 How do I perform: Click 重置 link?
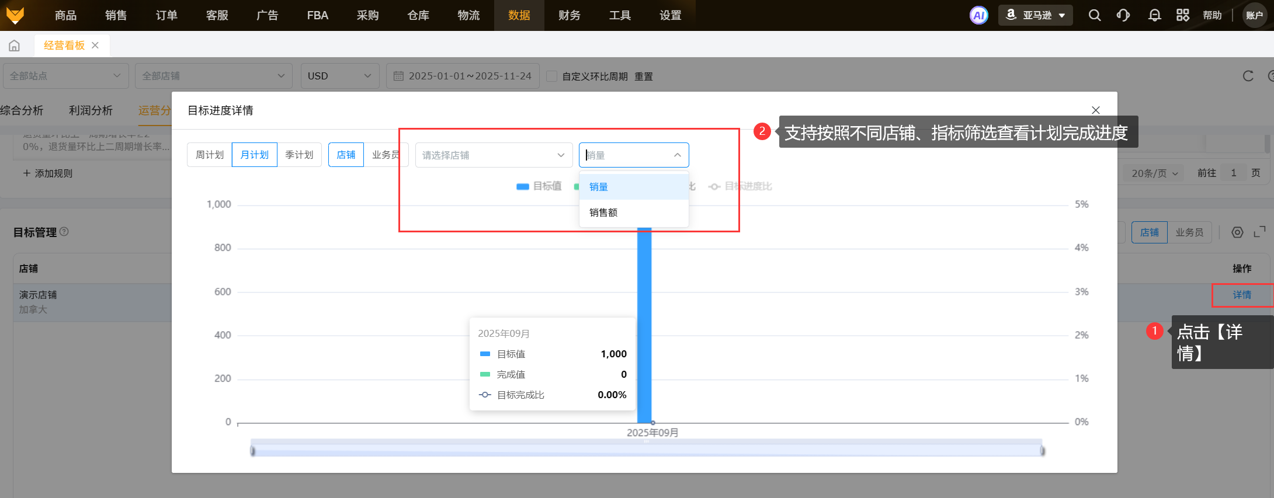pos(644,76)
